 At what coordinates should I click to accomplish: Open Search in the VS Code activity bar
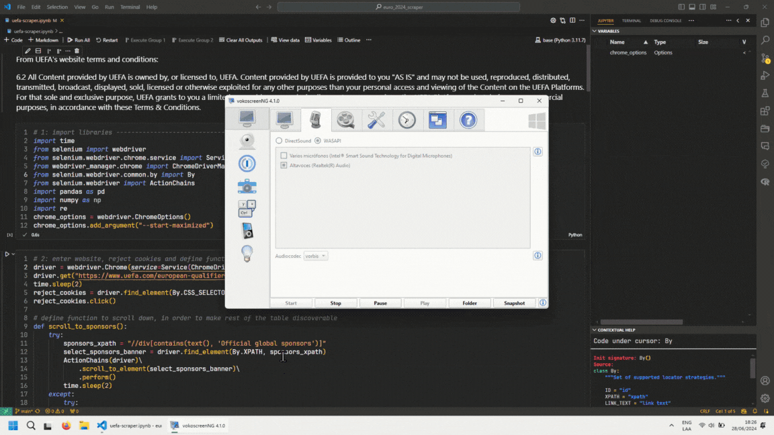point(765,40)
